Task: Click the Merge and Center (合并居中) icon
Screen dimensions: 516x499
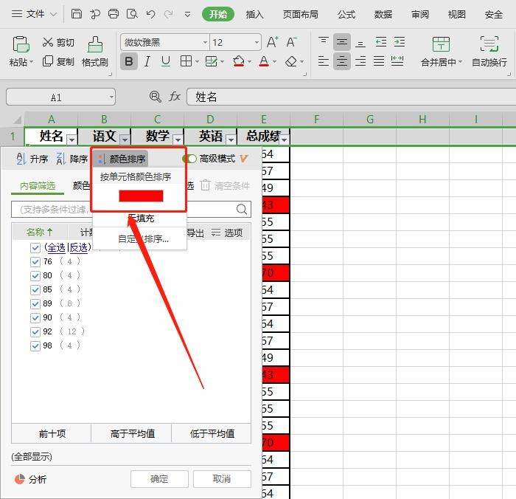Action: [441, 44]
